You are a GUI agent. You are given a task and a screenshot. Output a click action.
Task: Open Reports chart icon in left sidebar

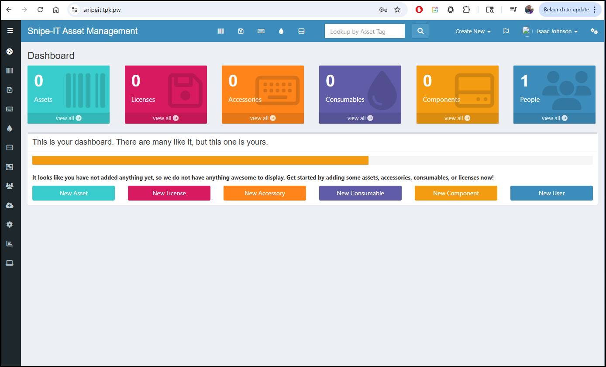coord(10,243)
